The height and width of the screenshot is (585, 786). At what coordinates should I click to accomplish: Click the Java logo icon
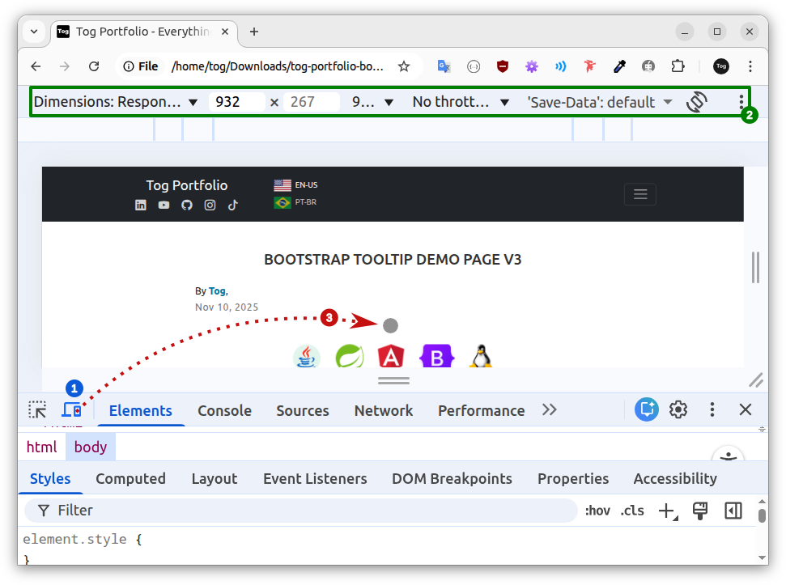[306, 356]
